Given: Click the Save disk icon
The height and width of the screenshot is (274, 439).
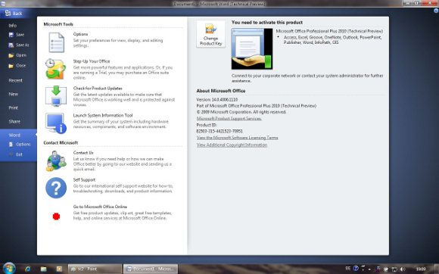Looking at the screenshot, I should pos(11,35).
